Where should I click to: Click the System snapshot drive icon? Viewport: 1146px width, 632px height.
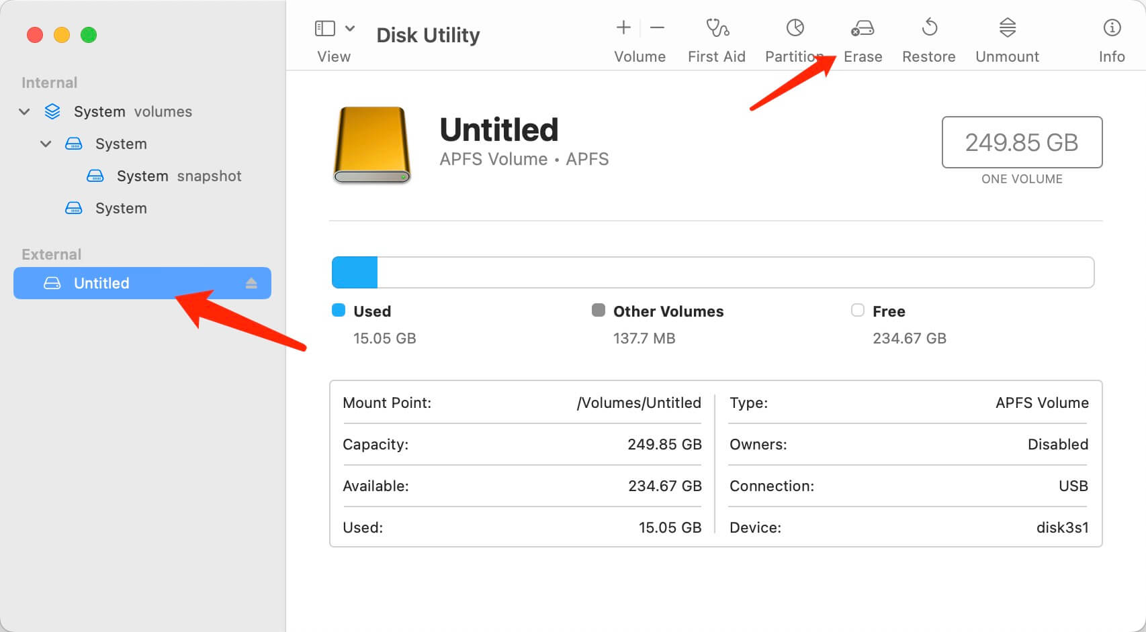click(95, 176)
